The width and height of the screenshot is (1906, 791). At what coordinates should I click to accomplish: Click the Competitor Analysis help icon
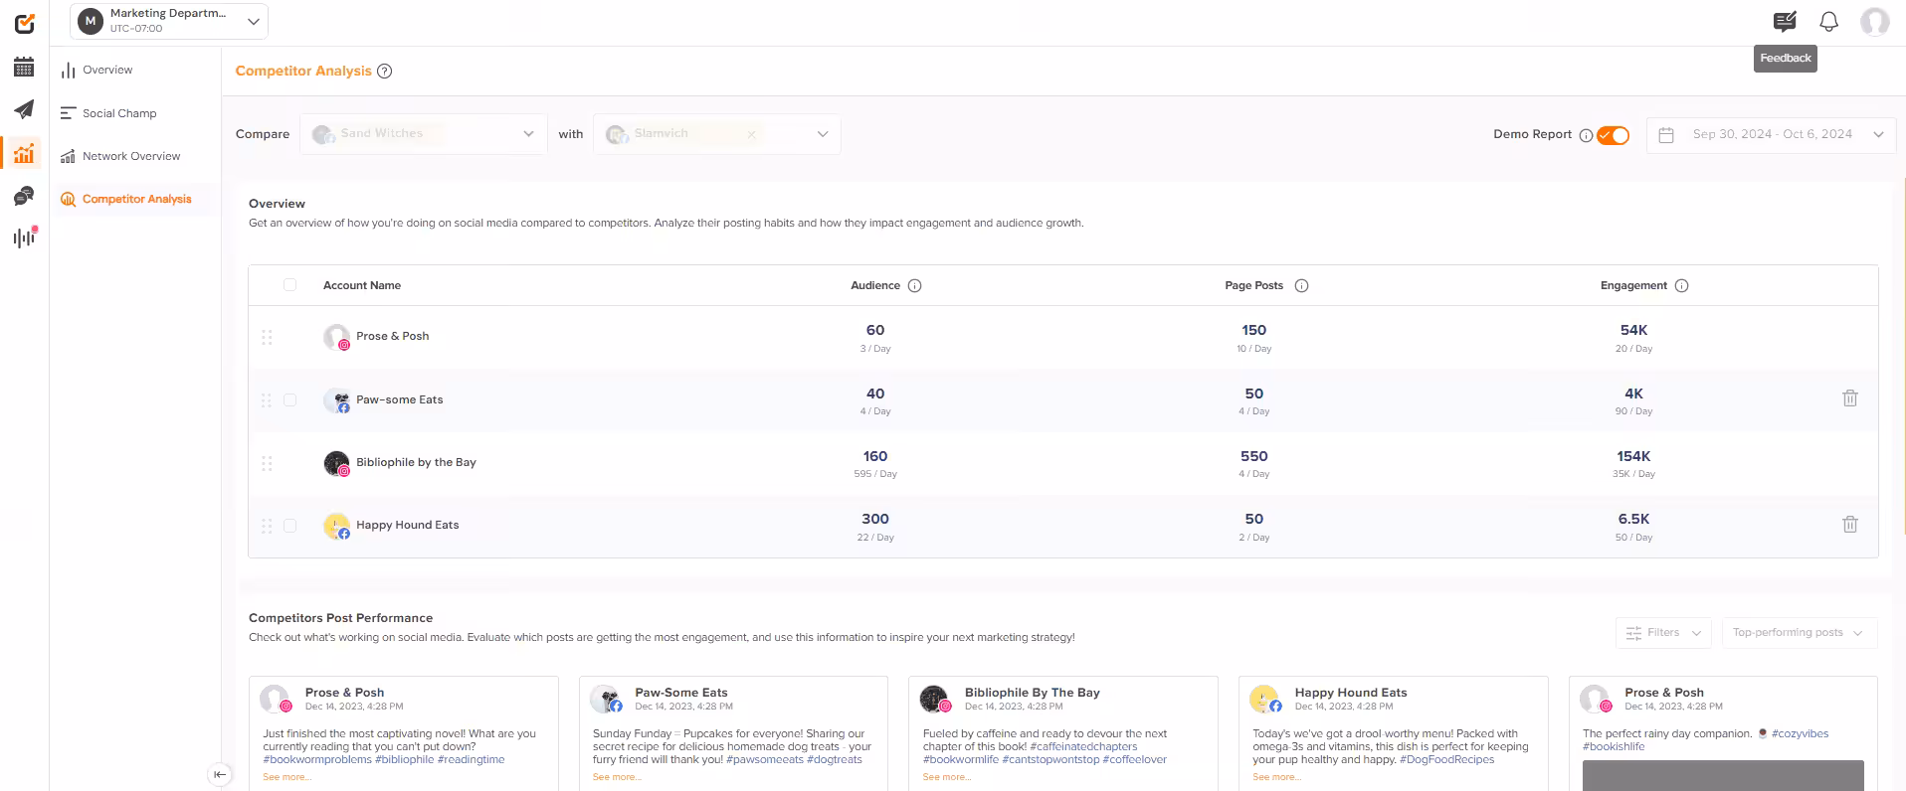[385, 71]
